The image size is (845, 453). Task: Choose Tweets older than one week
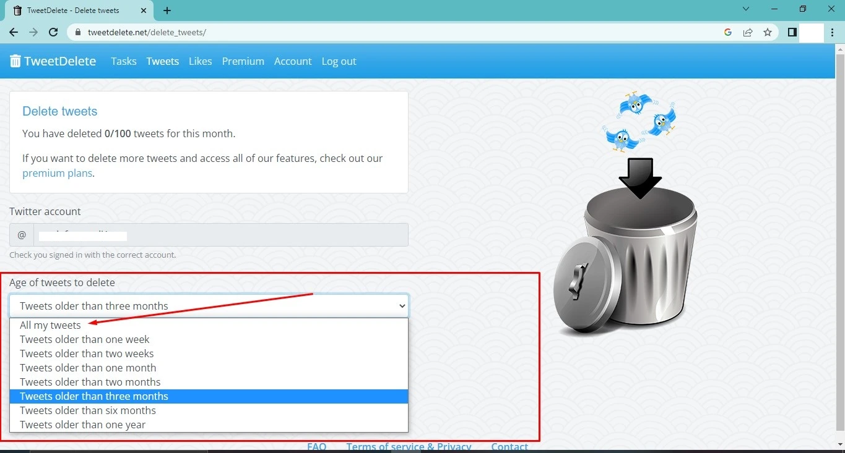coord(209,339)
